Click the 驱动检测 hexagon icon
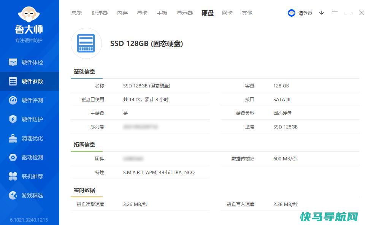The width and height of the screenshot is (368, 225). 13,157
